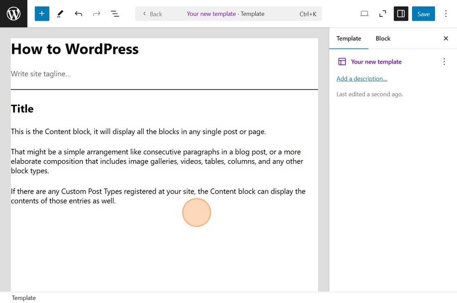Open the Document Overview list view
The height and width of the screenshot is (303, 457).
pos(115,14)
